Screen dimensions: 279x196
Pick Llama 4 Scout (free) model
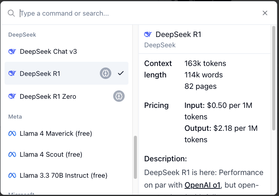tap(51, 154)
